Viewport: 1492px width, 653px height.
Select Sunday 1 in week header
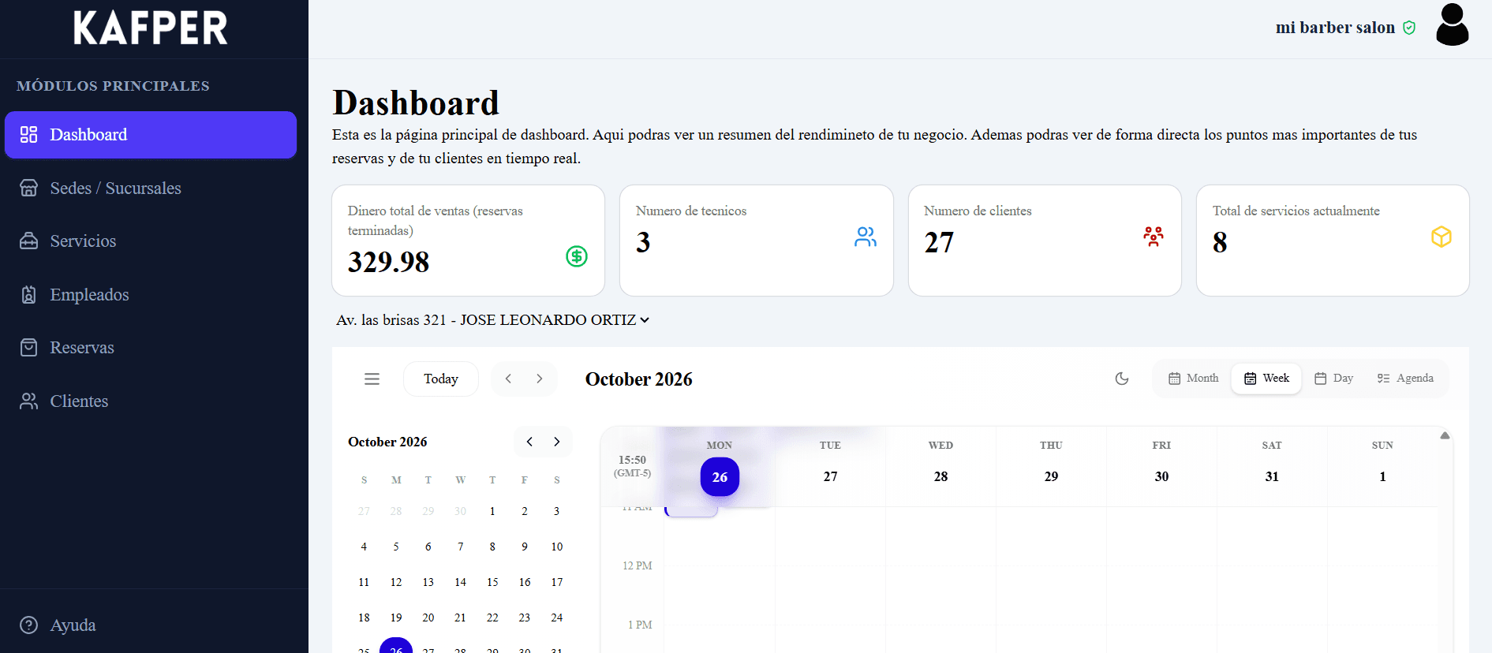click(x=1382, y=476)
